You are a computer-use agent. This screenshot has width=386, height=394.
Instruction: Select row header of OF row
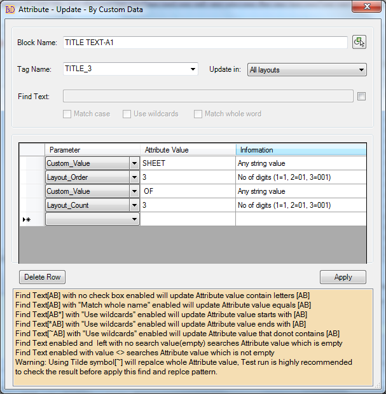coord(32,191)
